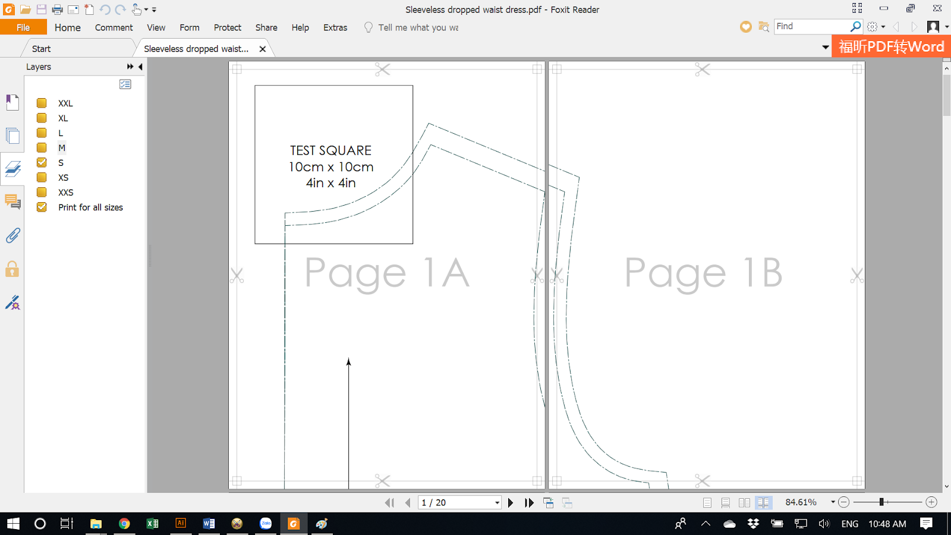Enable the XL size layer

tap(41, 118)
